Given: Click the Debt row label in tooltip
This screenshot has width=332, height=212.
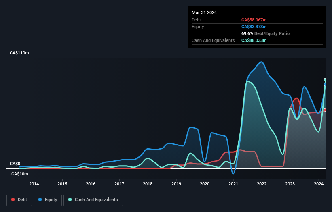Looking at the screenshot, I should tap(196, 20).
